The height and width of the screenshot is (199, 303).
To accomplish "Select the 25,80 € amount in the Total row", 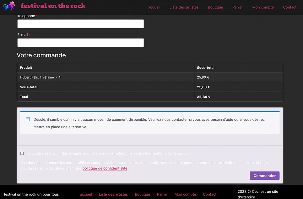I will [203, 97].
